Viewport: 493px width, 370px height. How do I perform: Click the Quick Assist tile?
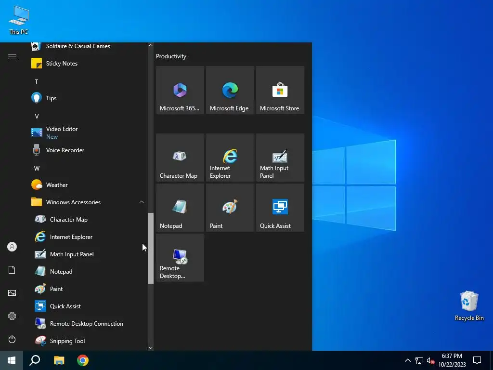tap(280, 208)
